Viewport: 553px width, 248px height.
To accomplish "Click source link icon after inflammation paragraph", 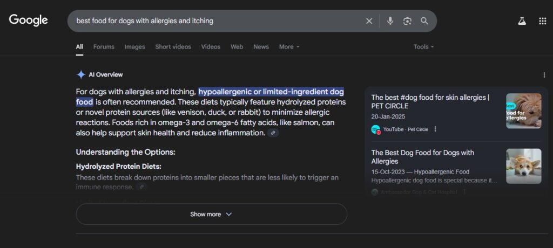I will [x=273, y=133].
